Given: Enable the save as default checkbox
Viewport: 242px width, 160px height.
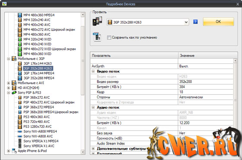Looking at the screenshot, I should (x=109, y=38).
